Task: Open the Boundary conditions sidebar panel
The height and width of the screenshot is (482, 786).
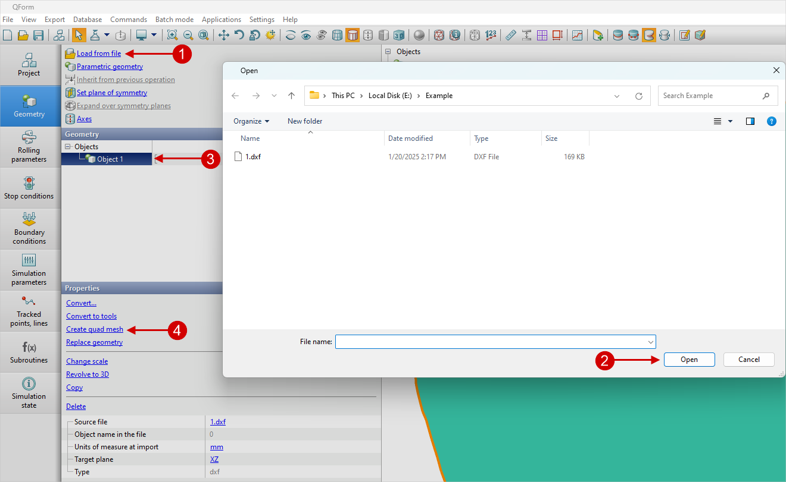Action: point(29,229)
